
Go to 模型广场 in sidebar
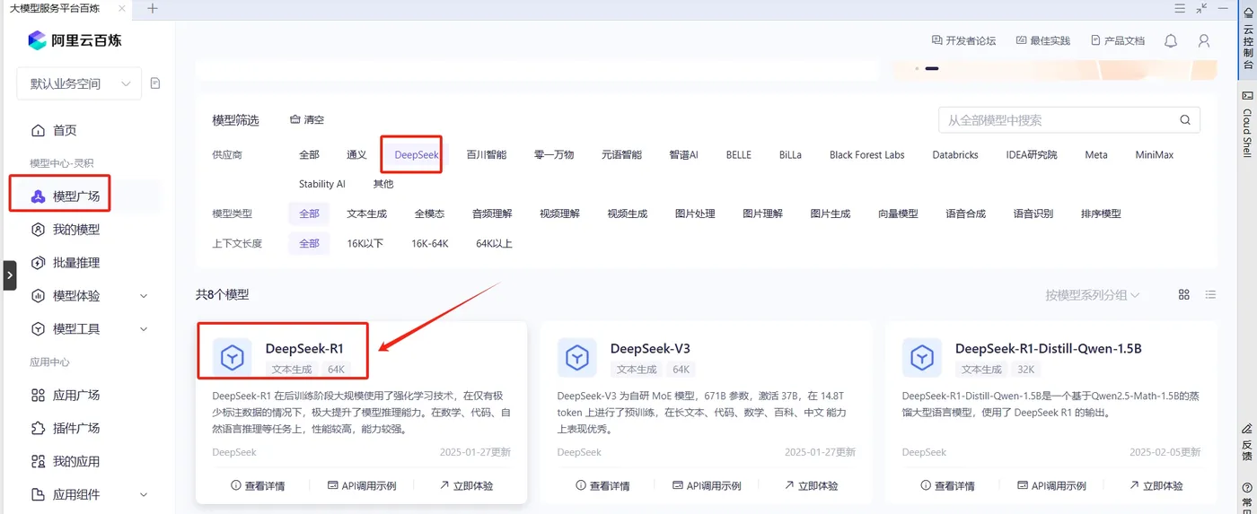point(76,196)
